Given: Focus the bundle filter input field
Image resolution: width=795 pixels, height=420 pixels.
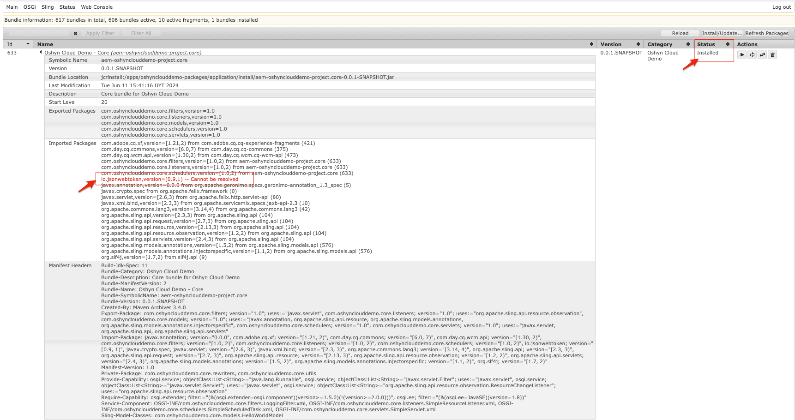Looking at the screenshot, I should [x=39, y=33].
